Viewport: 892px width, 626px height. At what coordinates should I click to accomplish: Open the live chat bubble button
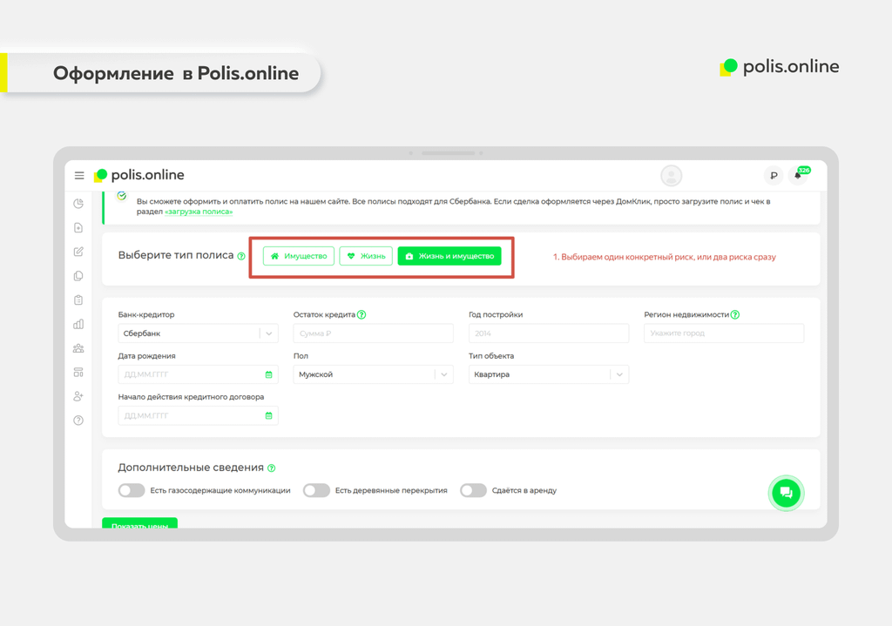(785, 493)
